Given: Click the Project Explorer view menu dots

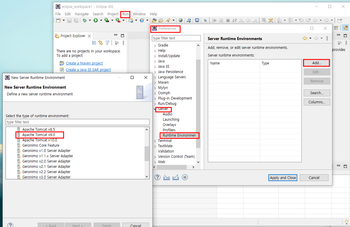Looking at the screenshot, I should point(123,43).
